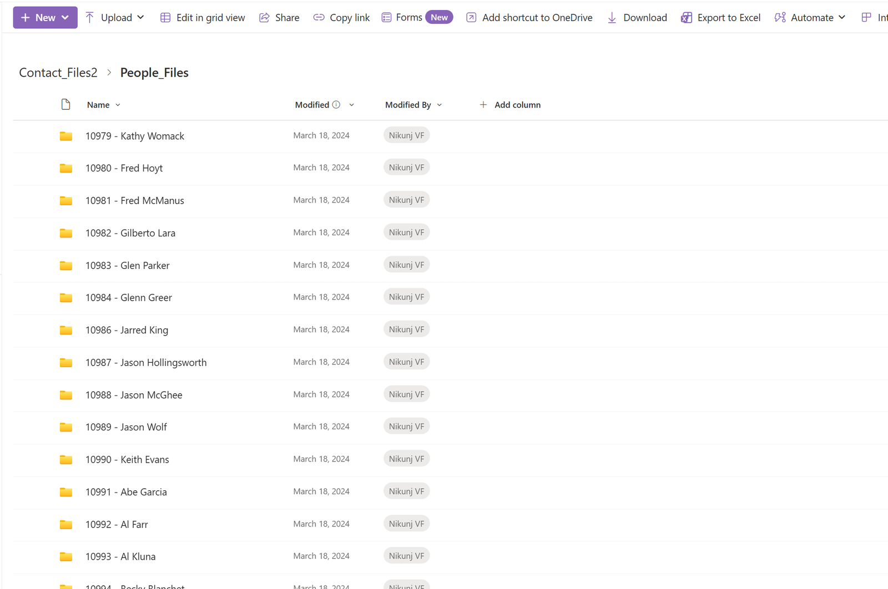Click the Export to Excel icon
This screenshot has width=888, height=589.
687,18
